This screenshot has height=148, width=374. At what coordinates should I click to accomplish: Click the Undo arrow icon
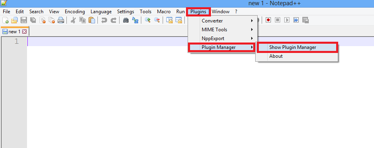[x=104, y=20]
